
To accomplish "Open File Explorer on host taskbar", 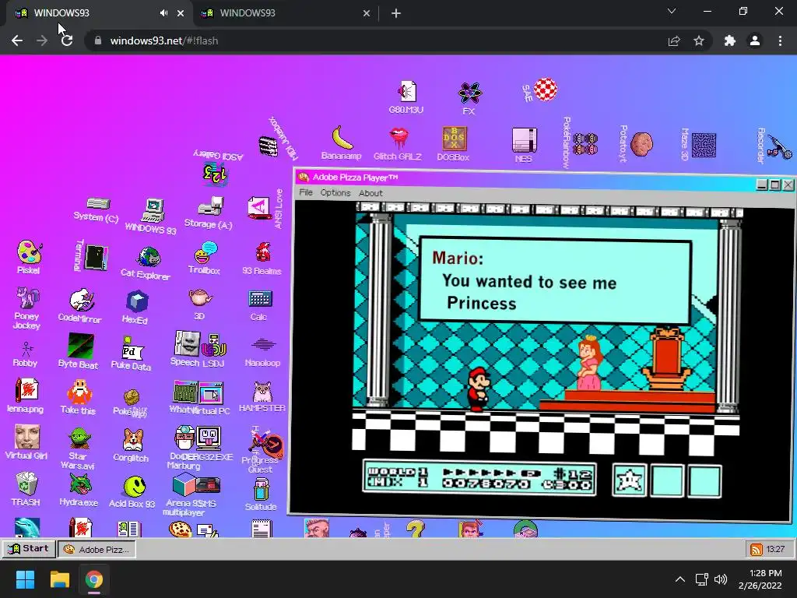I will [59, 579].
